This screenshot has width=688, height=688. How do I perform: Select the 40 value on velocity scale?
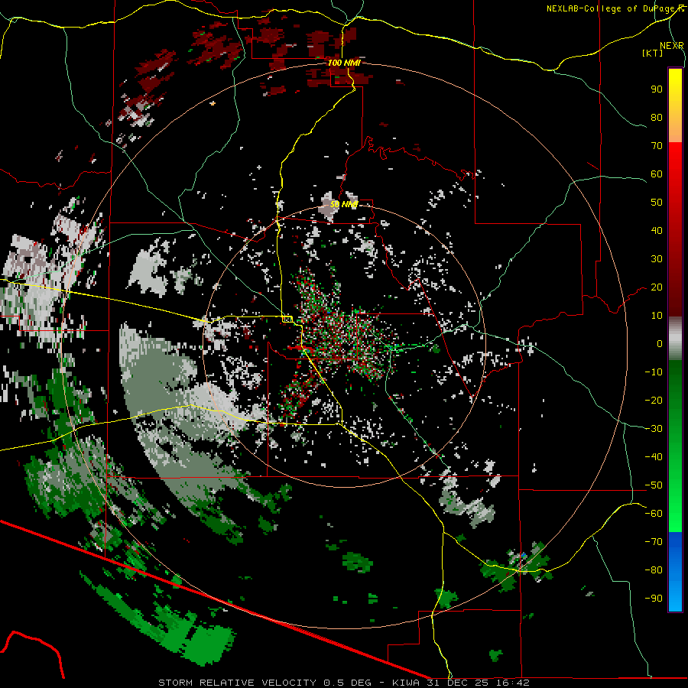657,231
